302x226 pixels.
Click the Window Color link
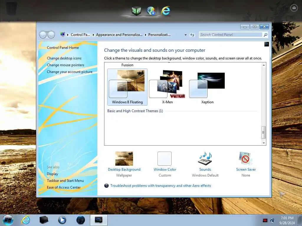165,169
